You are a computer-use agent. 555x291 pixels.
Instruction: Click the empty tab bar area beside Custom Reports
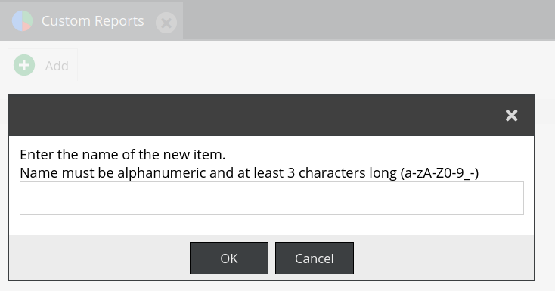pyautogui.click(x=369, y=20)
